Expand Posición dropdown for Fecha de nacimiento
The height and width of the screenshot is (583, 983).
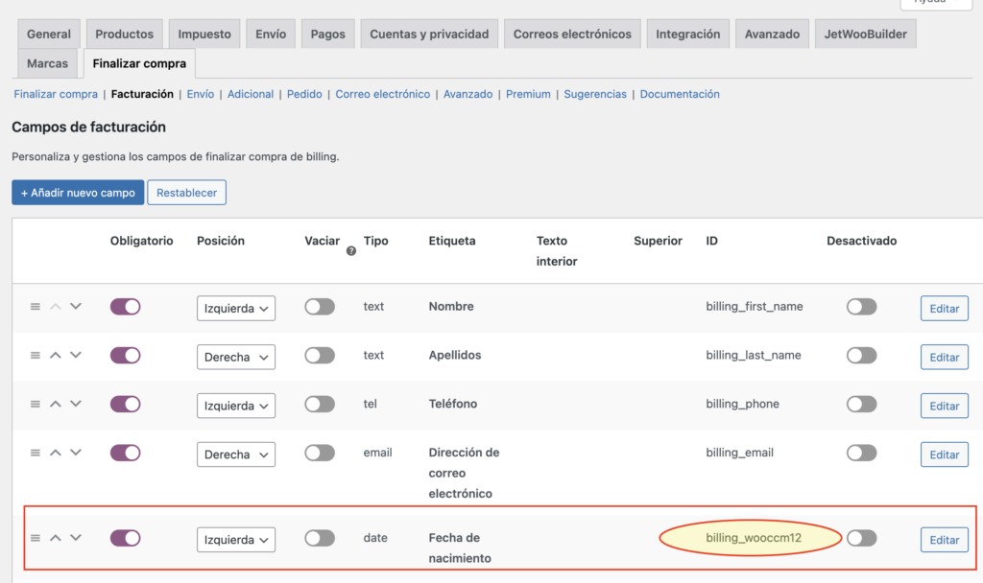click(236, 540)
